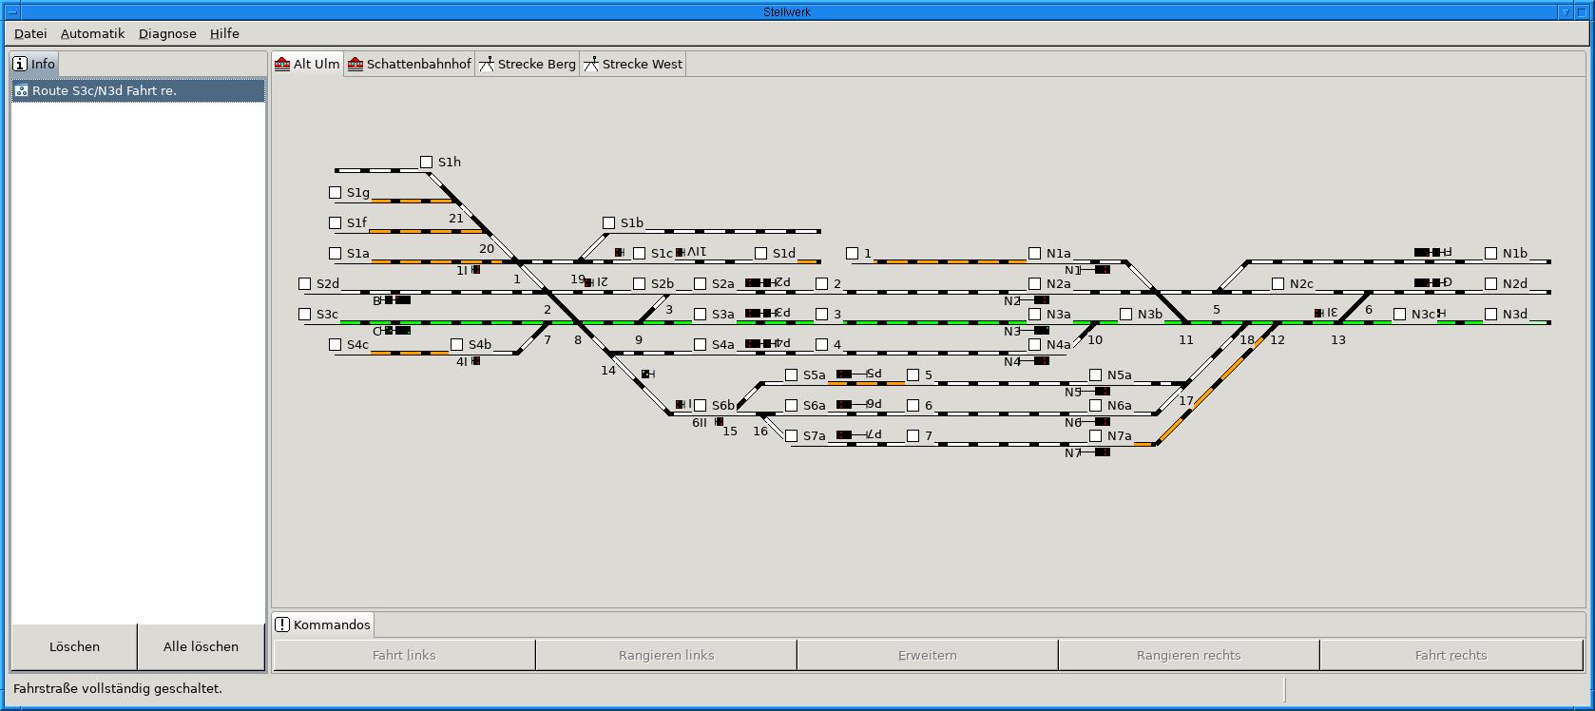
Task: Check the N3d track section box
Action: point(1491,315)
